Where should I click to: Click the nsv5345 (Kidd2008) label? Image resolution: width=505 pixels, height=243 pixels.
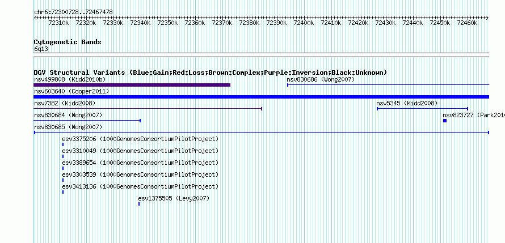pos(407,103)
